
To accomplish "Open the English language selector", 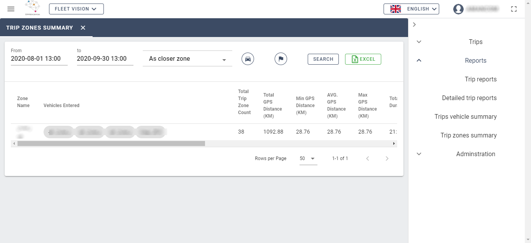I will click(x=411, y=9).
